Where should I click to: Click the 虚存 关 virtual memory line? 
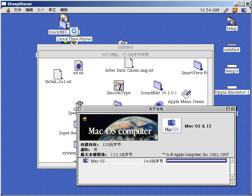89,149
